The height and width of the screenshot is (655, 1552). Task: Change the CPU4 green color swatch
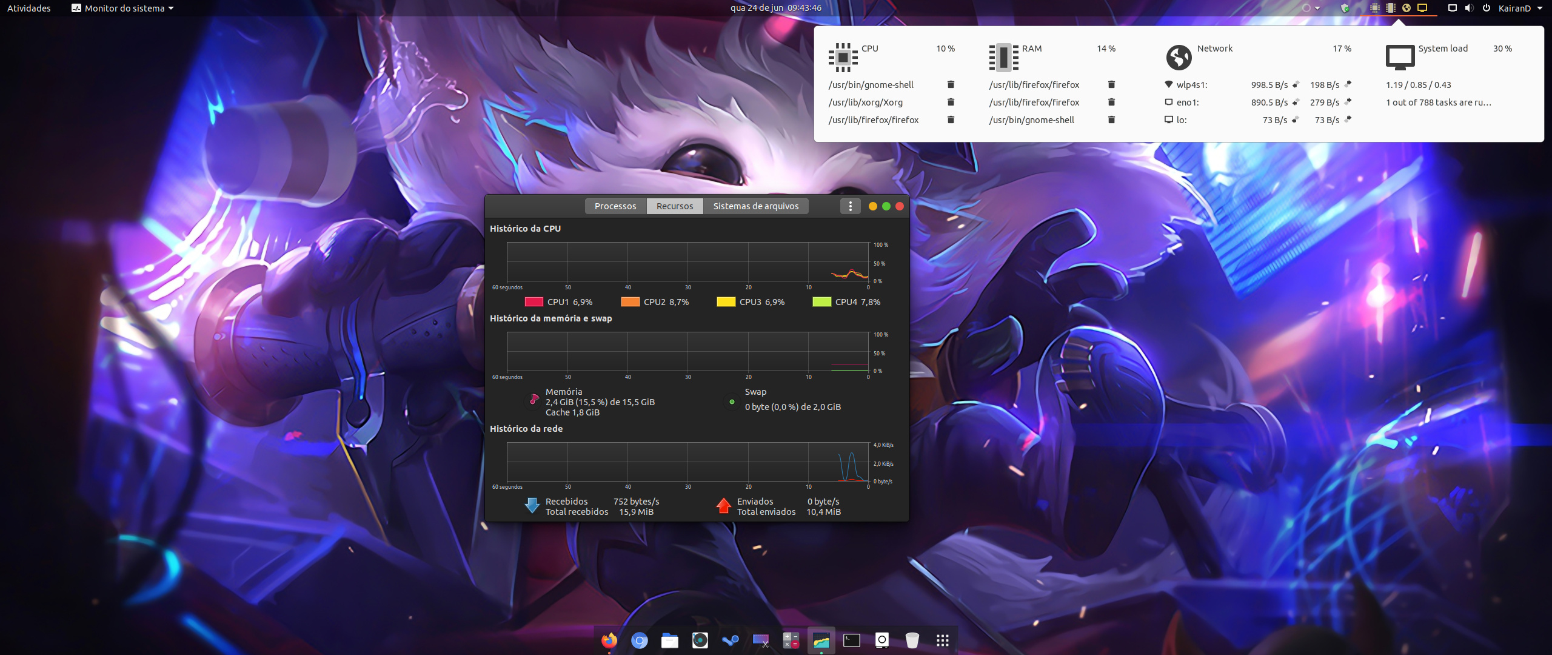point(821,302)
